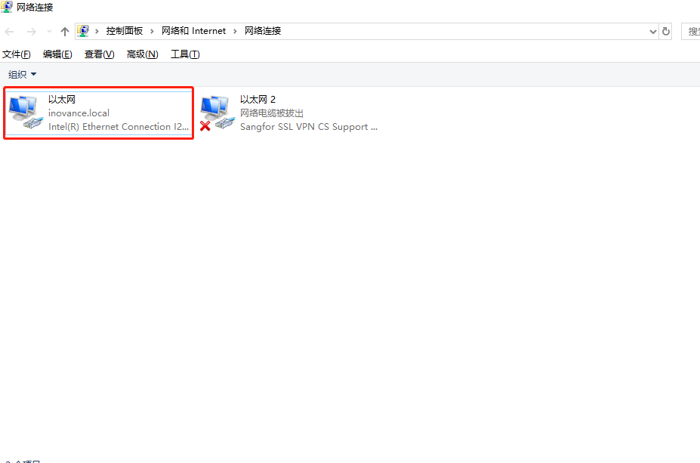Expand chevron after 控制面板 breadcrumb

152,31
